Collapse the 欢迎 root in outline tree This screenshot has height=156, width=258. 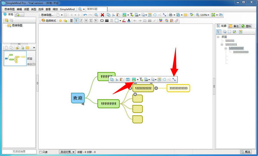(x=218, y=37)
